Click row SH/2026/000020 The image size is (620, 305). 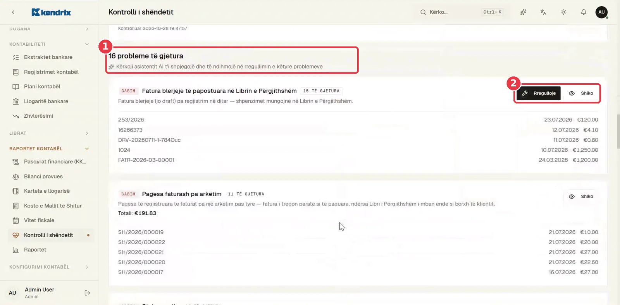(358, 262)
